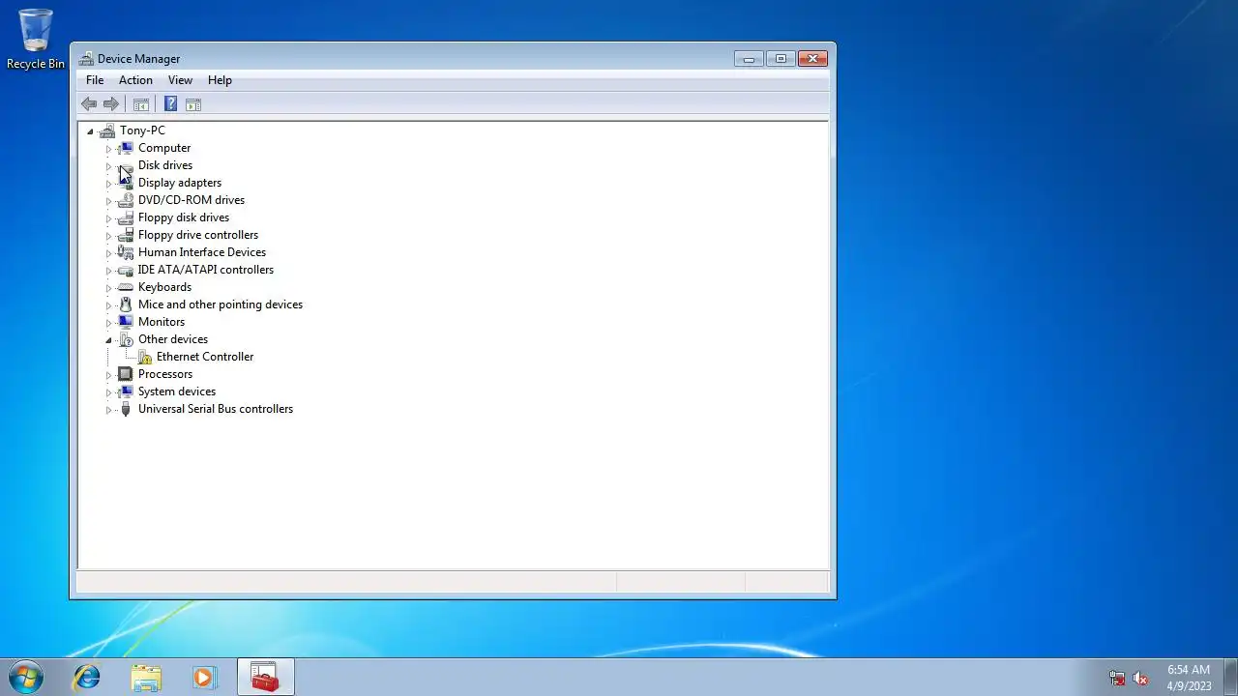Click the Show desktop strip
This screenshot has height=696, width=1238.
click(1231, 677)
